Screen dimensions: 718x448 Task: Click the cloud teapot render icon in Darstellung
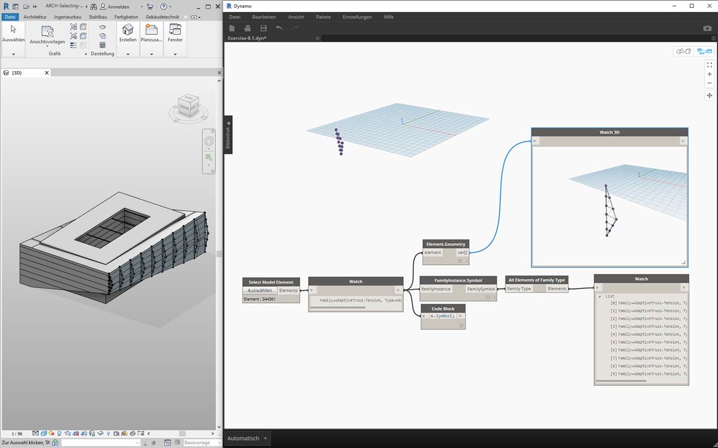102,36
